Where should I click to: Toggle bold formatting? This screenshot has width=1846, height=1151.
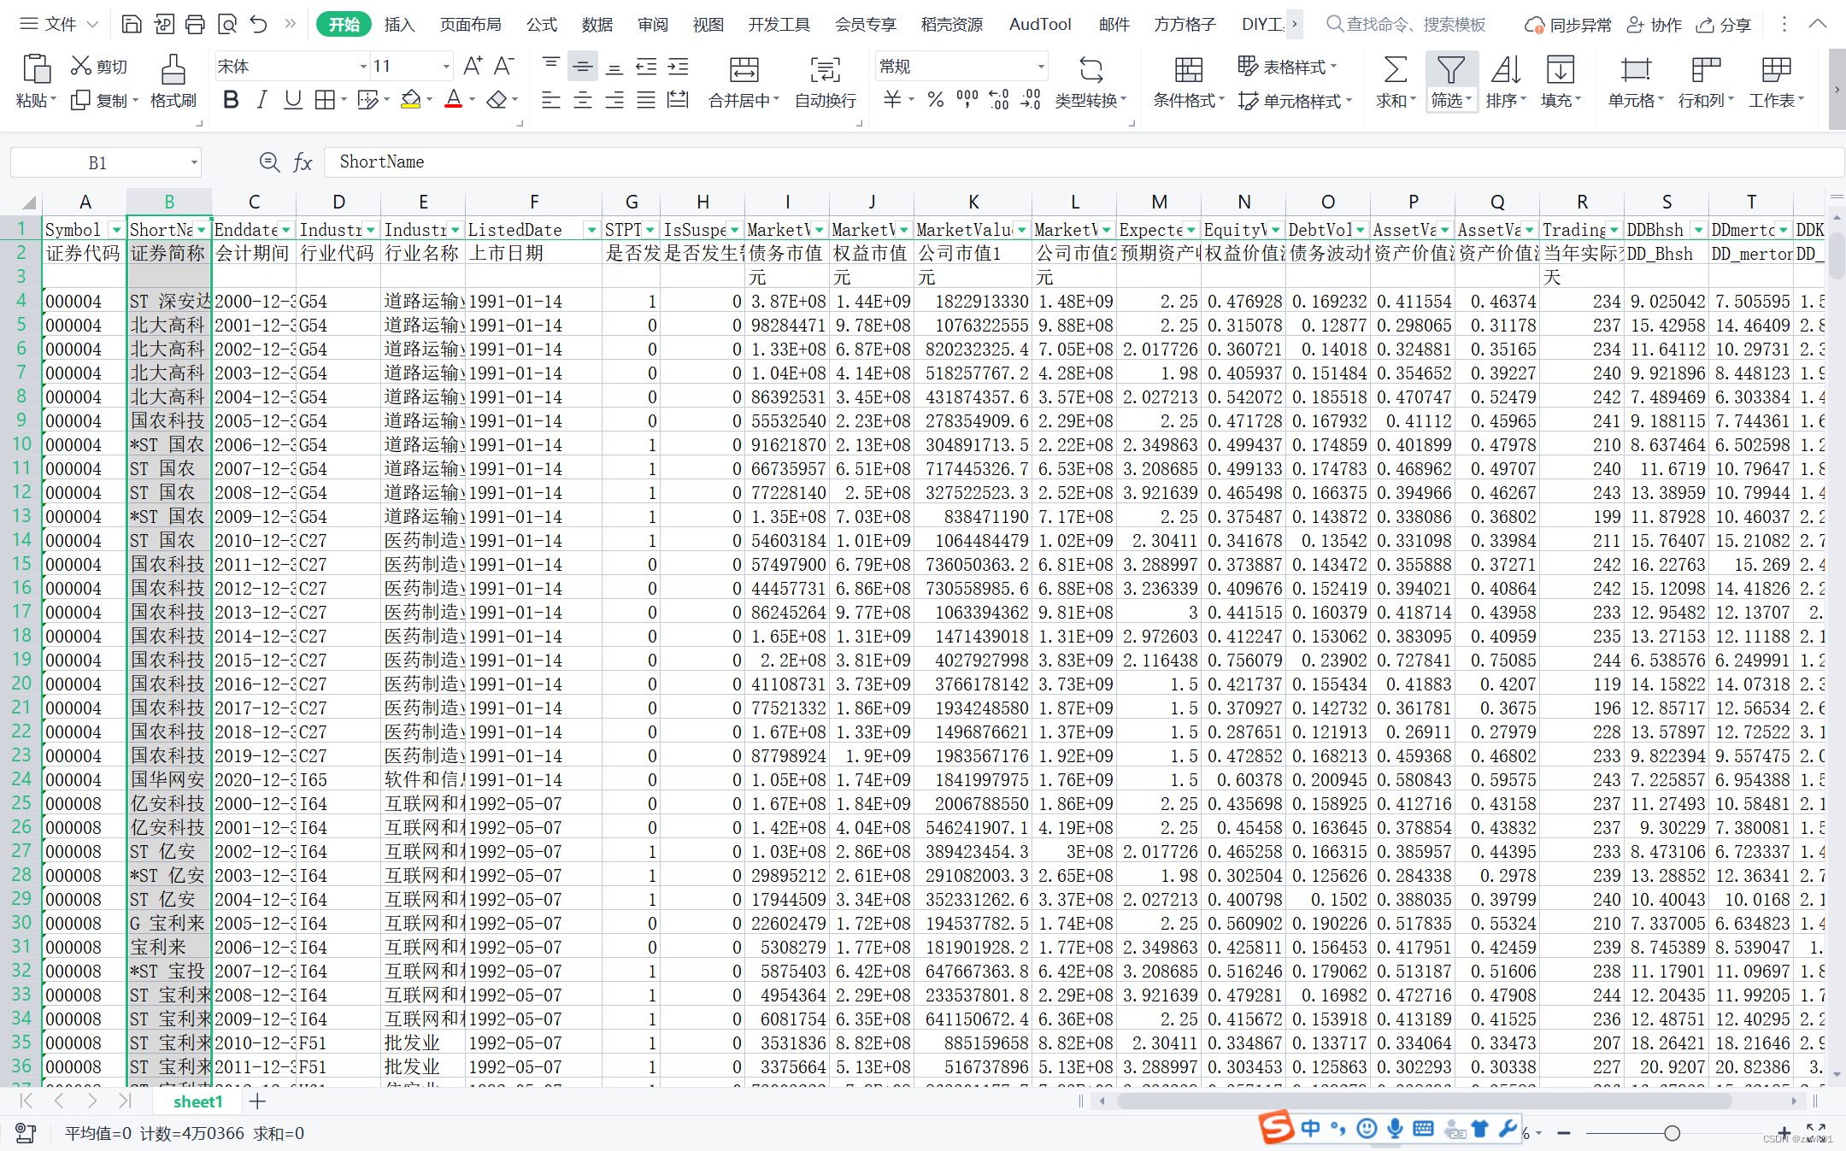(230, 100)
